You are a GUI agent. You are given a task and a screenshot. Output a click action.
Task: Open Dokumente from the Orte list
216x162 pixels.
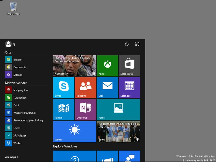tap(26, 67)
